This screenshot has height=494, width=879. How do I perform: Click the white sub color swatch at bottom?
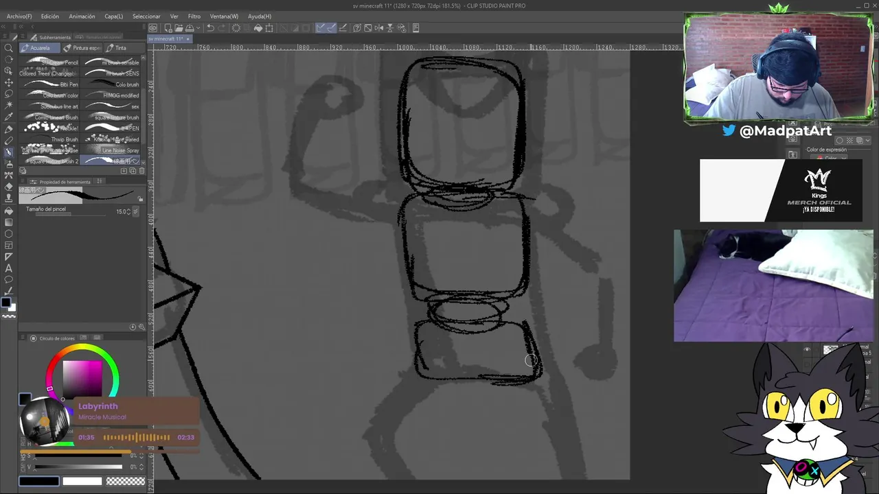pos(82,481)
